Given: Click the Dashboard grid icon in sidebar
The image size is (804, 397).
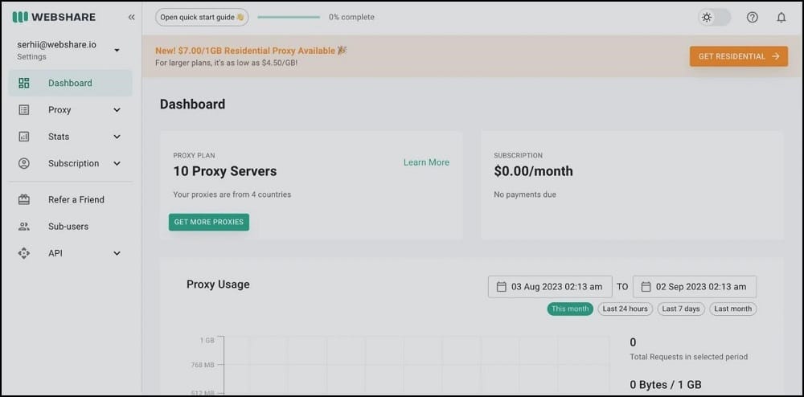Looking at the screenshot, I should click(x=24, y=83).
